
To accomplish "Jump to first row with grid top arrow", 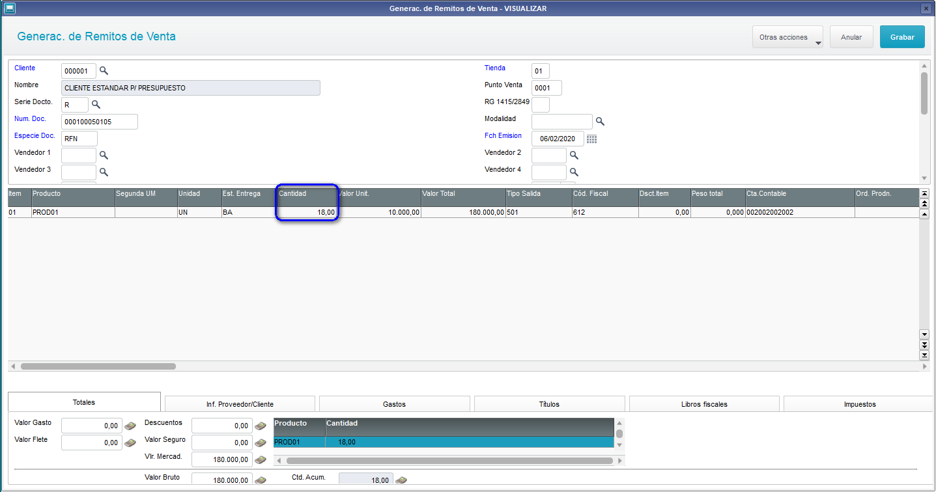I will [924, 193].
